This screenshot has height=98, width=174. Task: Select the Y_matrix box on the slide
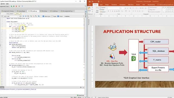coord(158,60)
